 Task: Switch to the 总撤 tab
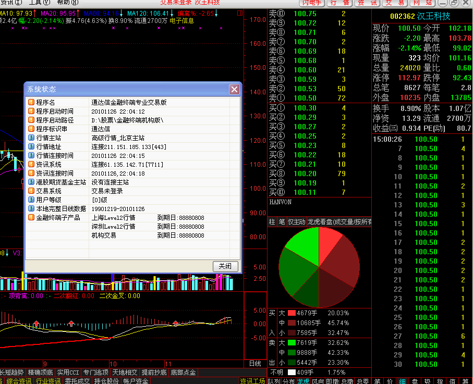347,381
